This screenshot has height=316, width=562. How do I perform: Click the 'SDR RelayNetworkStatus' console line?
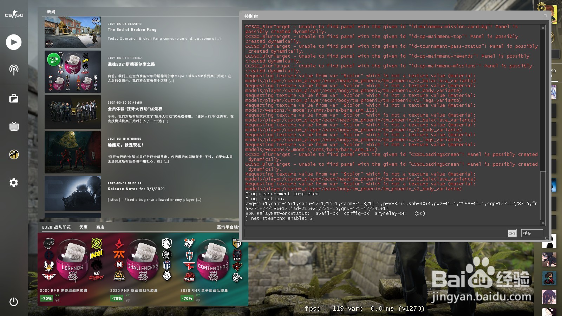pyautogui.click(x=335, y=213)
